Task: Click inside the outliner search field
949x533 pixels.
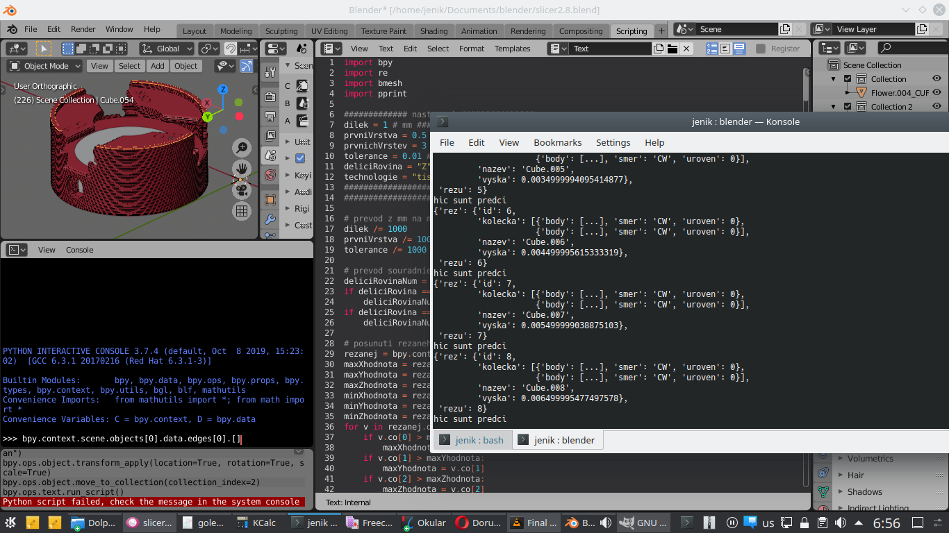Action: tap(911, 48)
